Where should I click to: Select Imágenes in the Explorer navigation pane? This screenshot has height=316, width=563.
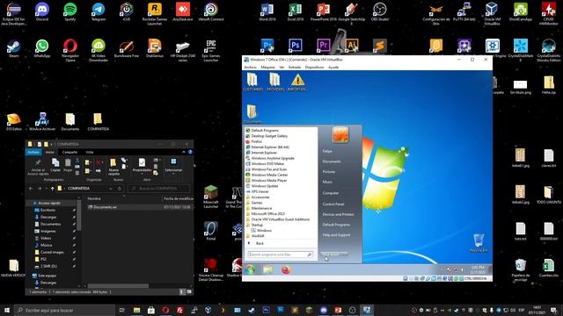[48, 231]
